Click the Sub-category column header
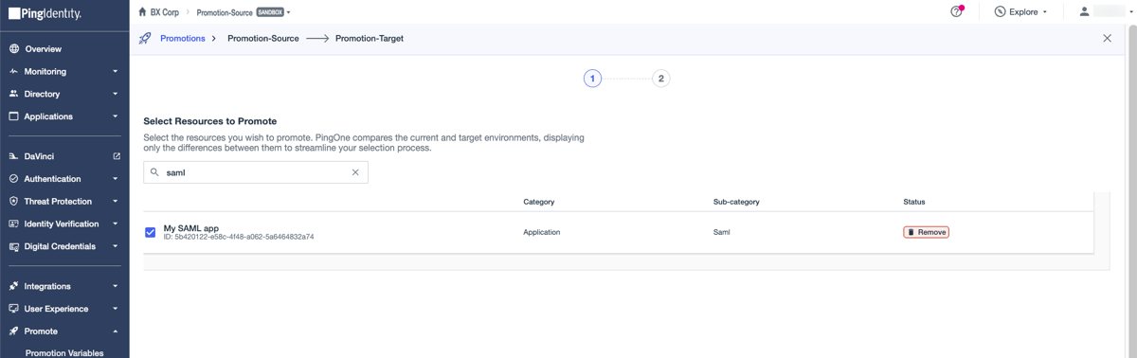The height and width of the screenshot is (358, 1137). tap(736, 202)
